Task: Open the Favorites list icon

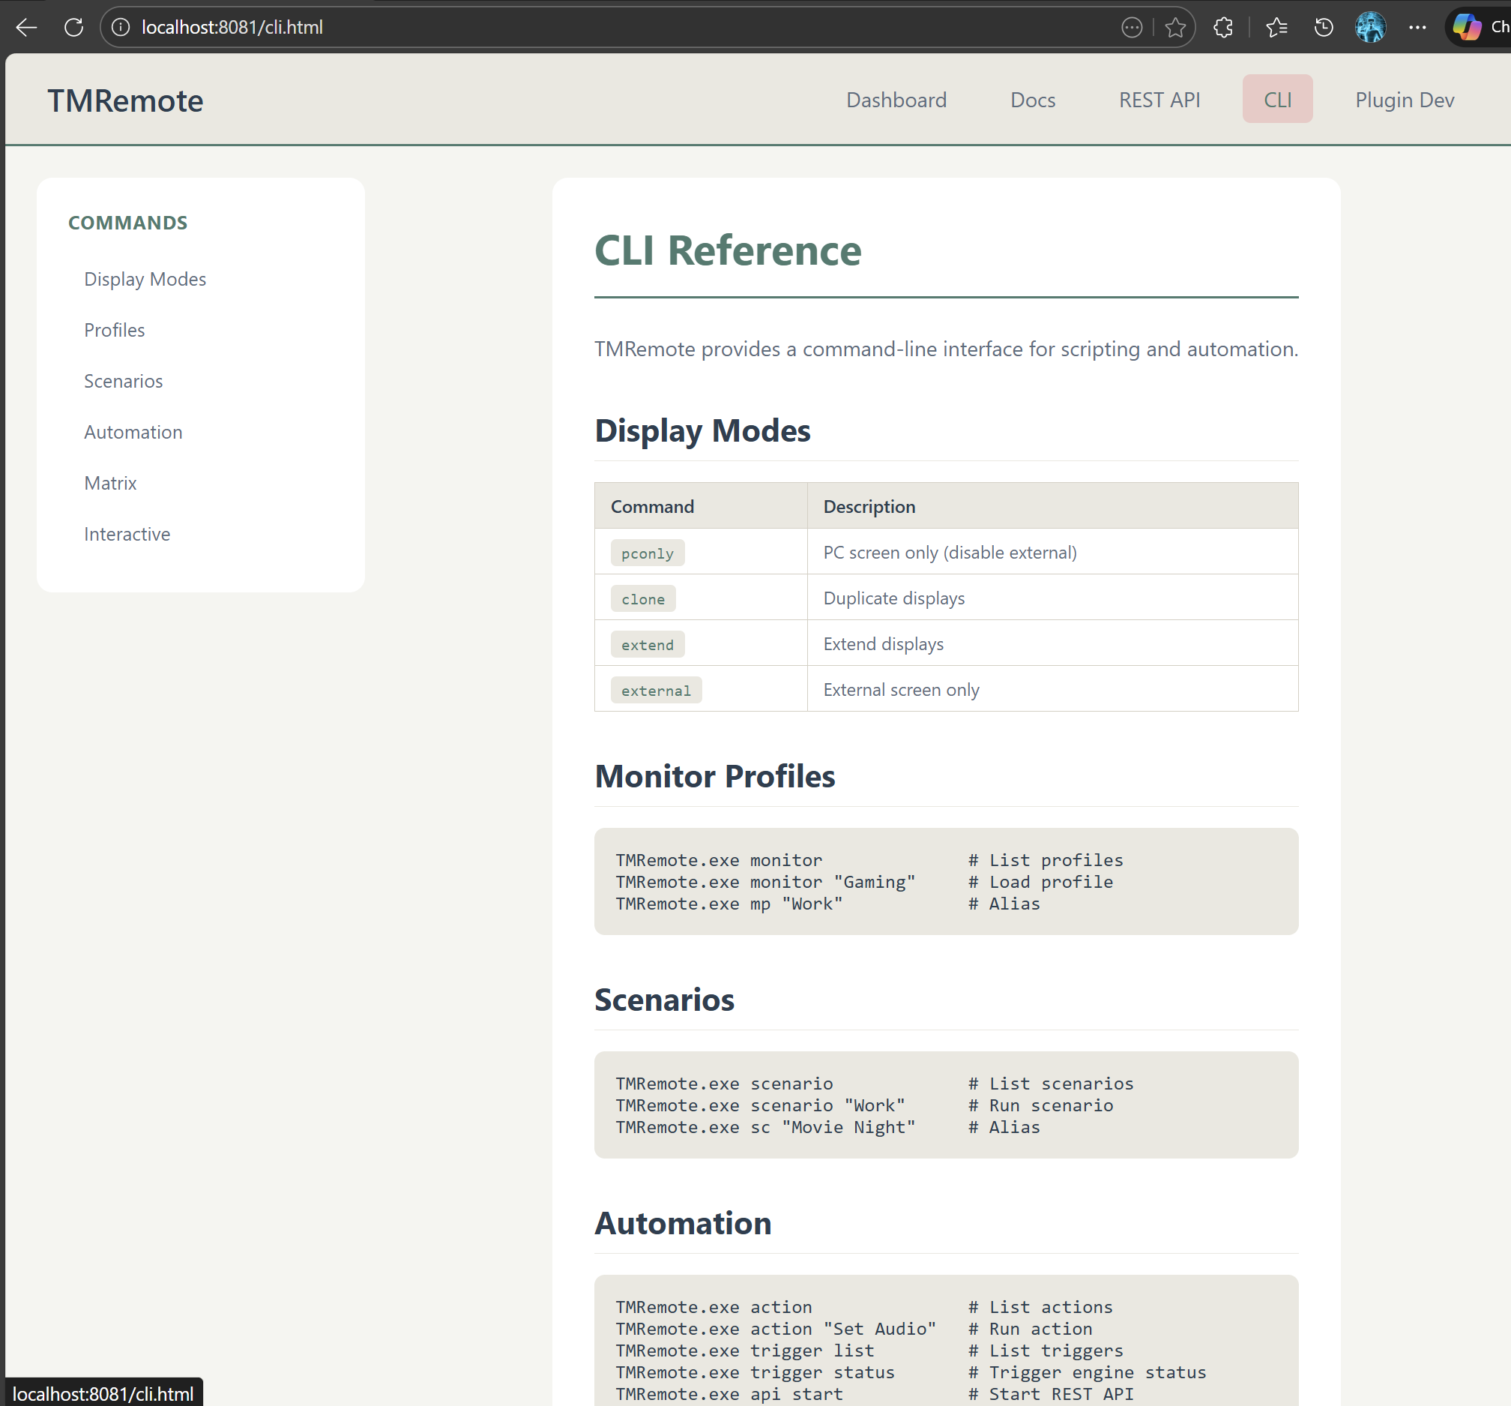Action: [1277, 28]
